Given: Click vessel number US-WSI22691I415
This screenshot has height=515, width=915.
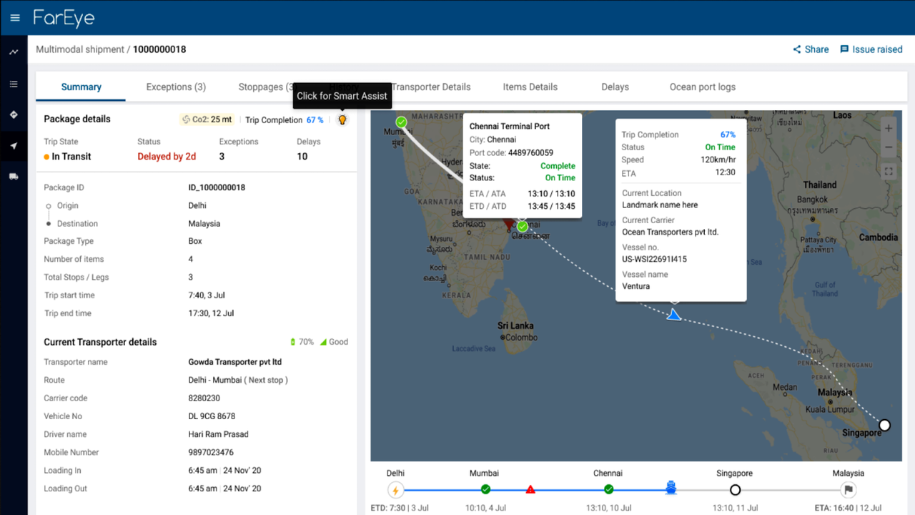Looking at the screenshot, I should (654, 259).
